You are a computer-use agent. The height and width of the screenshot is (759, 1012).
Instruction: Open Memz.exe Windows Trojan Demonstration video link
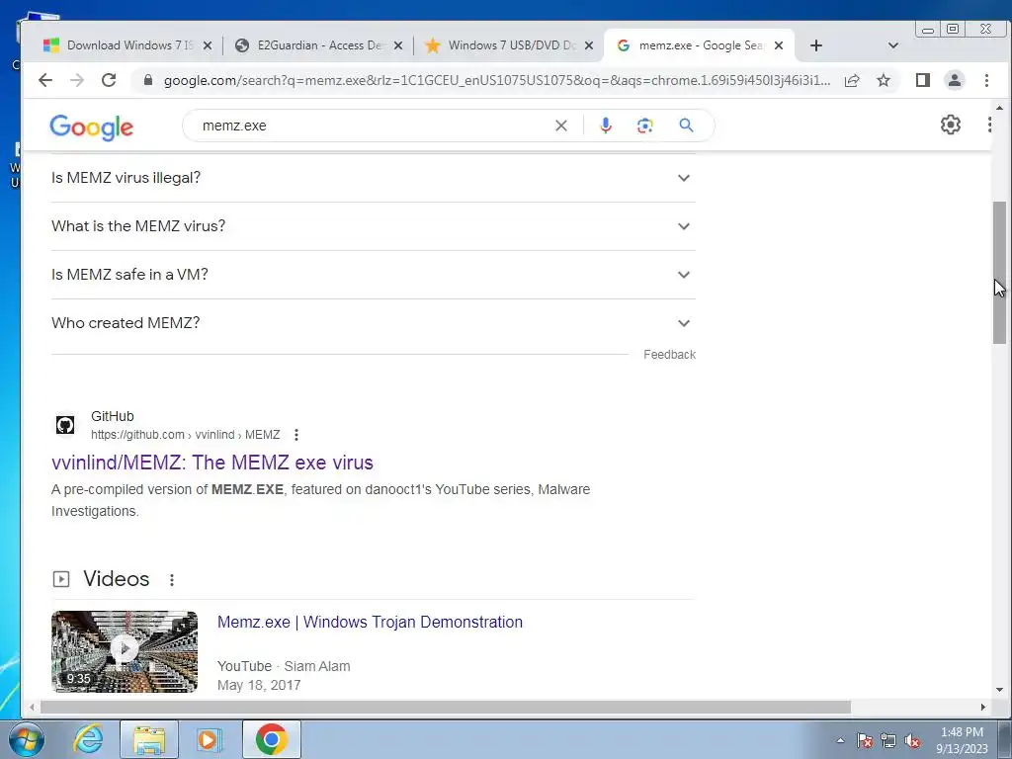click(370, 622)
